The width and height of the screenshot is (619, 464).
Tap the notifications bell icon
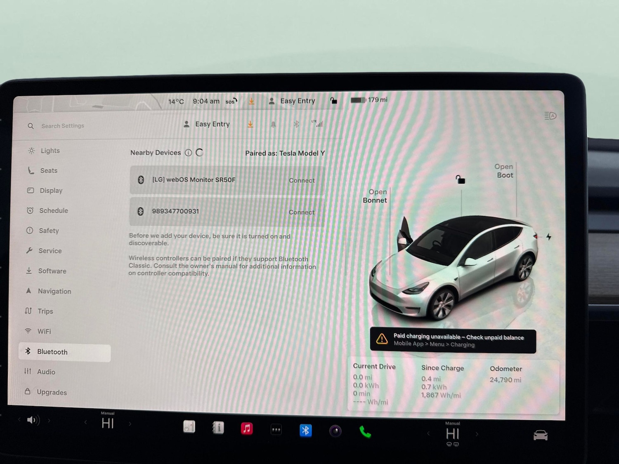[x=274, y=124]
